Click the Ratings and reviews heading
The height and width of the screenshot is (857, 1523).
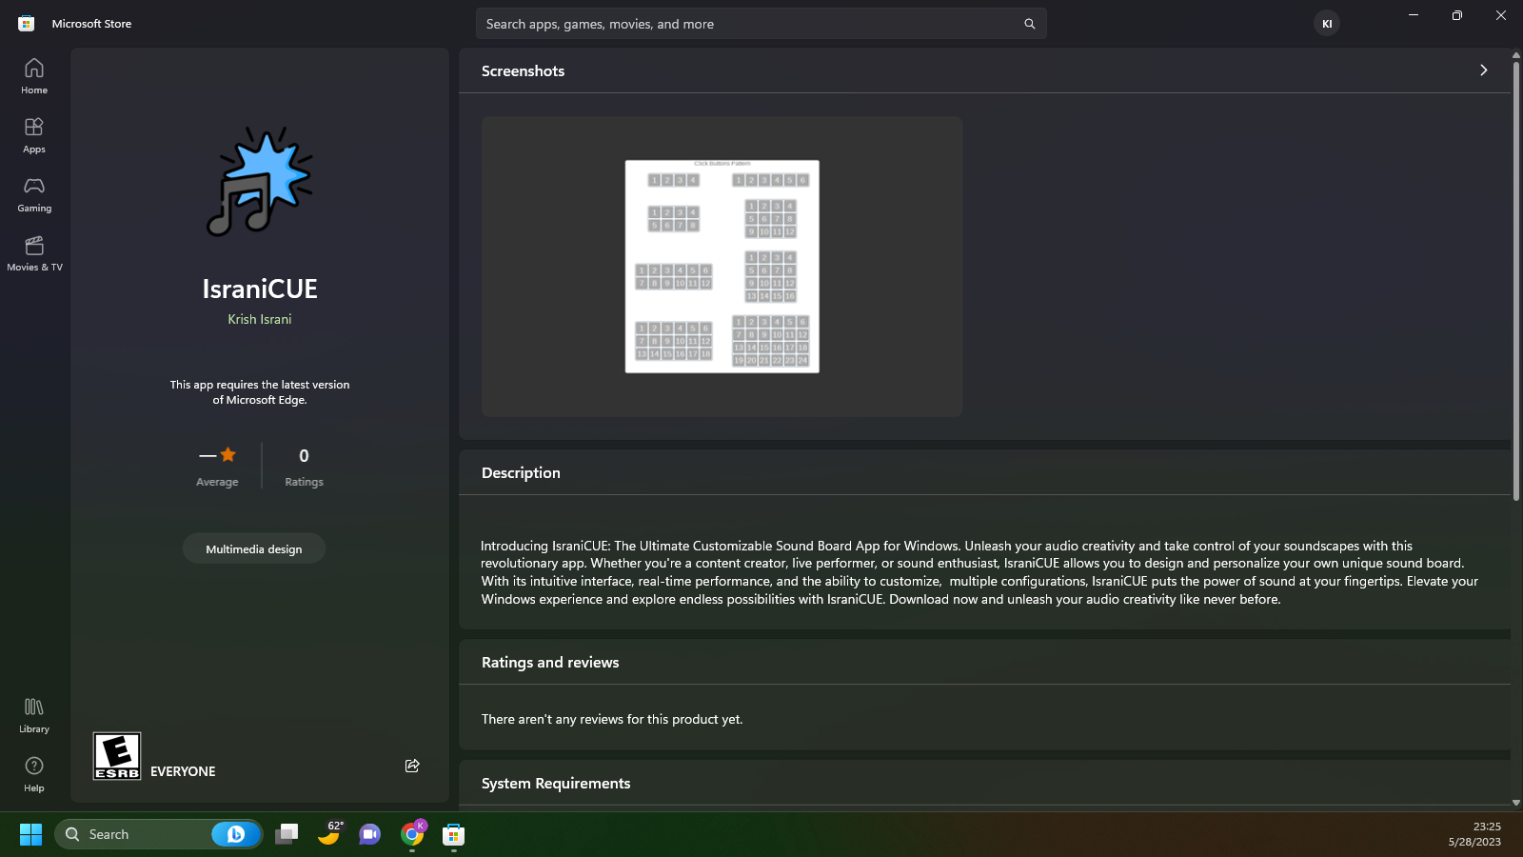coord(550,662)
